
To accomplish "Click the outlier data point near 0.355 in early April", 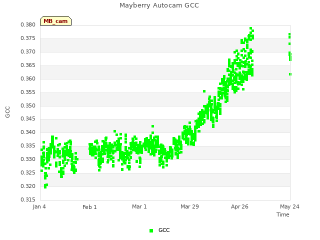I will [204, 91].
